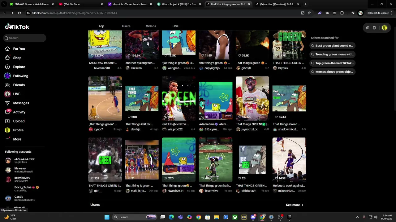396x222 pixels.
Task: Open Discord from the taskbar
Action: [253, 217]
